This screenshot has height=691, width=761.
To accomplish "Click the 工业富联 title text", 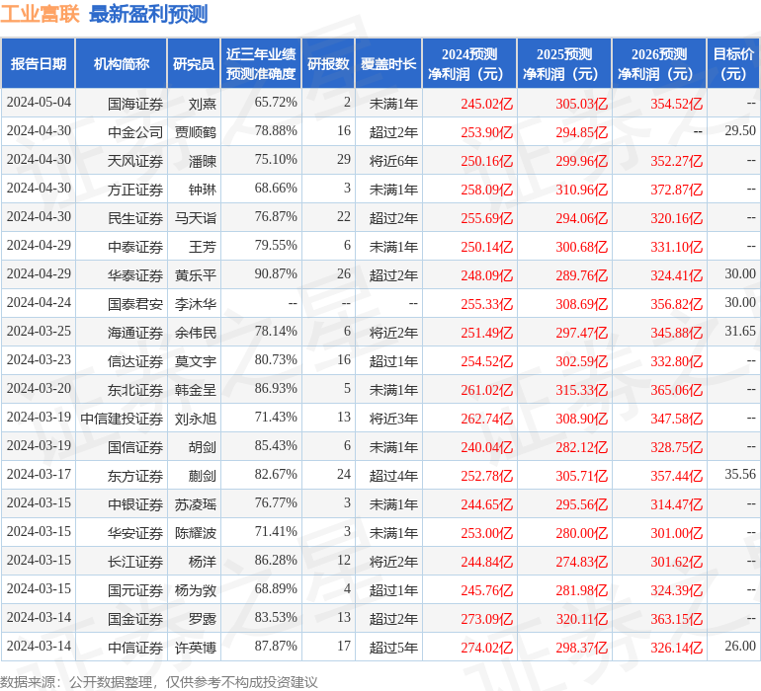I will [40, 14].
